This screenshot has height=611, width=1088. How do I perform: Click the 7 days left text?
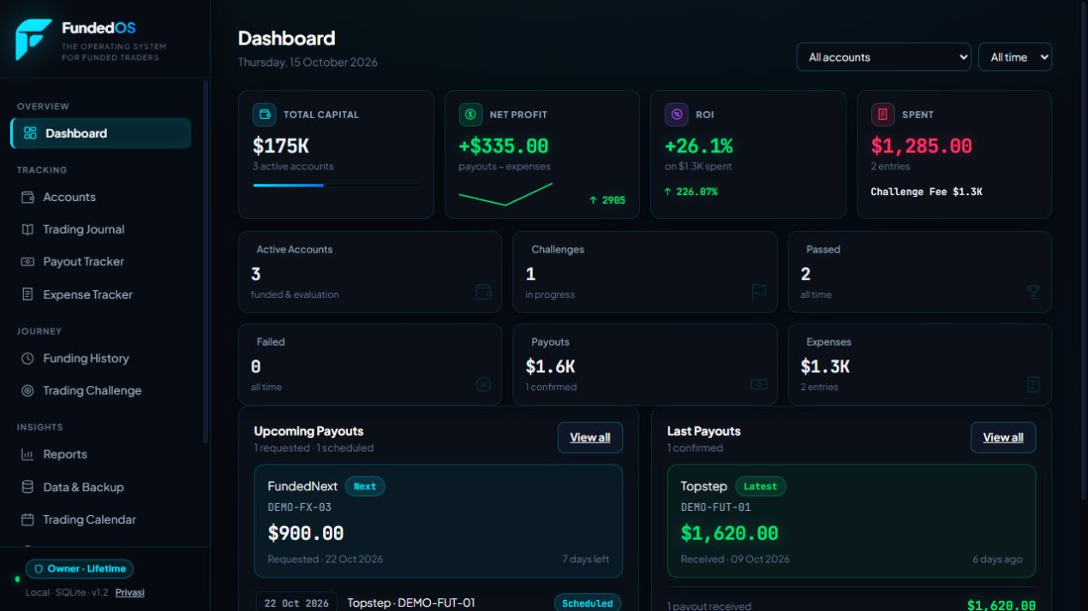click(x=586, y=560)
